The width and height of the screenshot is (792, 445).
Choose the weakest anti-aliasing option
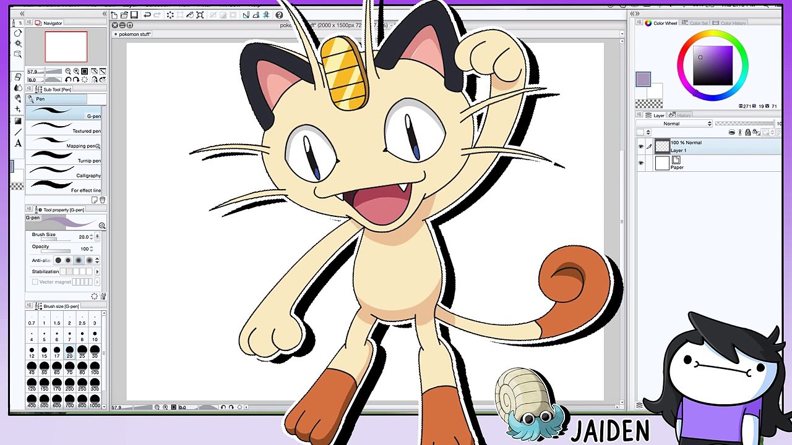pos(58,260)
